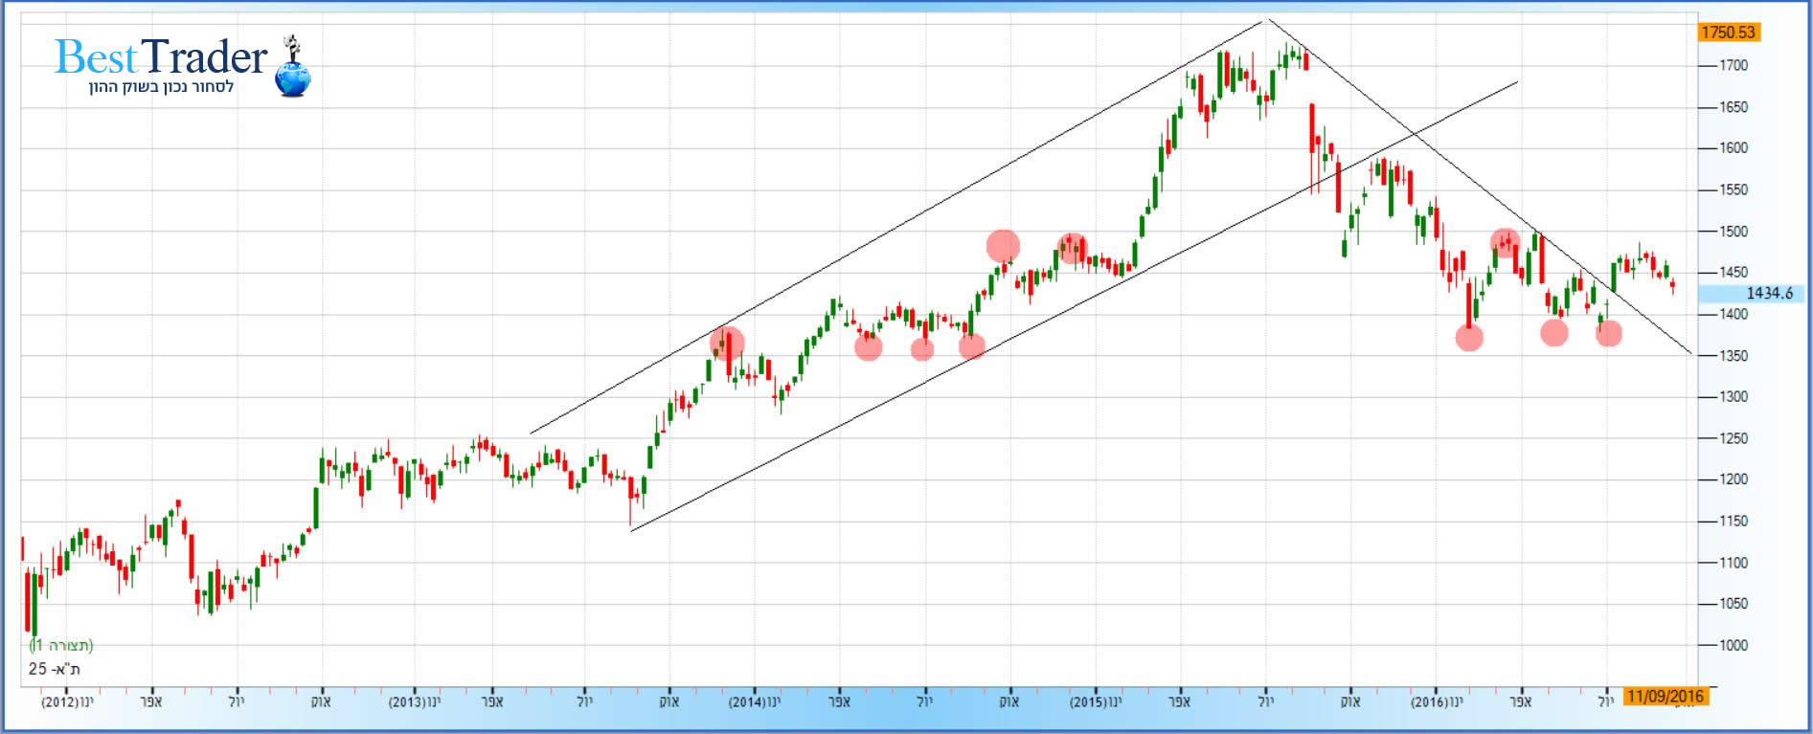The width and height of the screenshot is (1813, 734).
Task: Click the ינו(2013) label on the time axis
Action: (x=415, y=702)
